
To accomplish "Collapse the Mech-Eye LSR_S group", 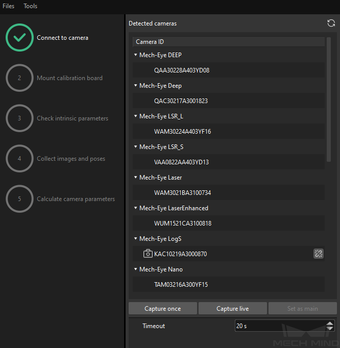I will 135,146.
